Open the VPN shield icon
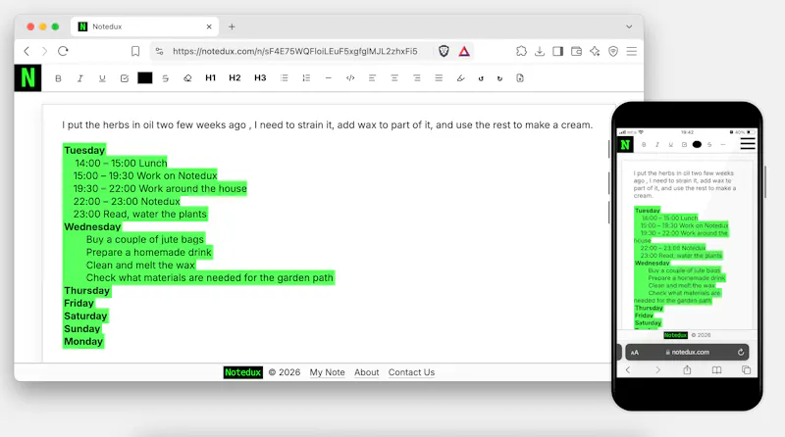The image size is (785, 437). click(x=613, y=51)
